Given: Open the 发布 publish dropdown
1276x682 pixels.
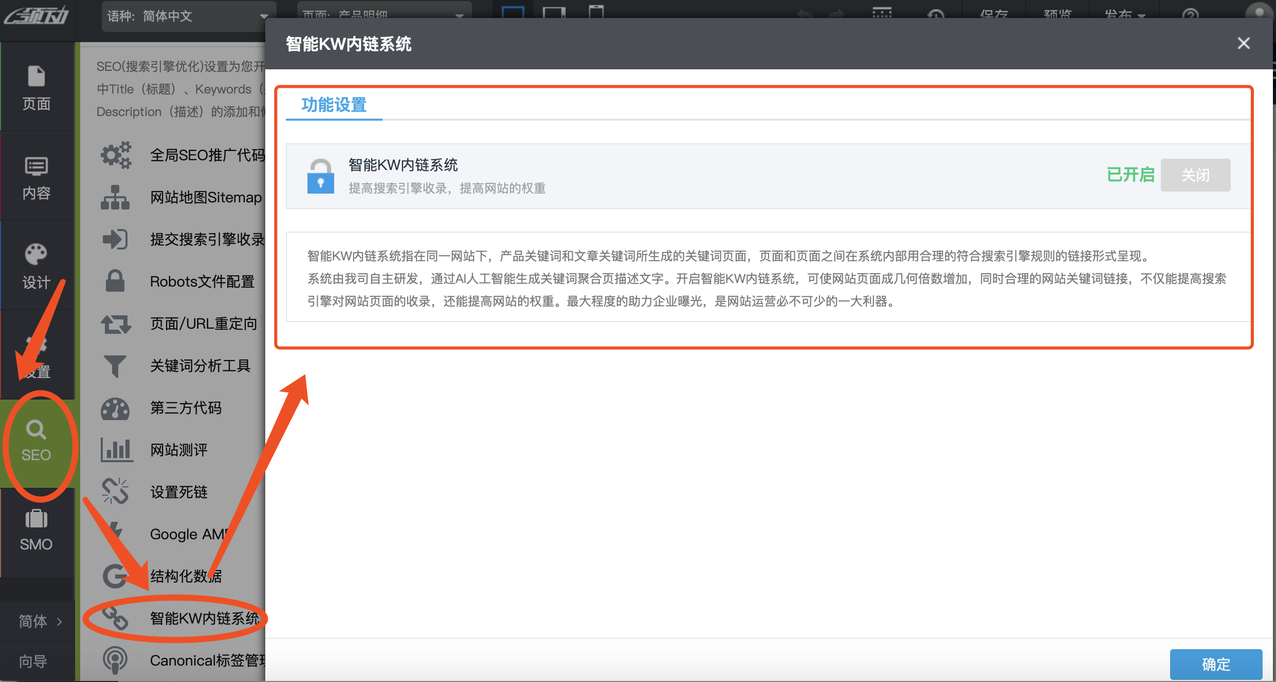Looking at the screenshot, I should (x=1122, y=14).
